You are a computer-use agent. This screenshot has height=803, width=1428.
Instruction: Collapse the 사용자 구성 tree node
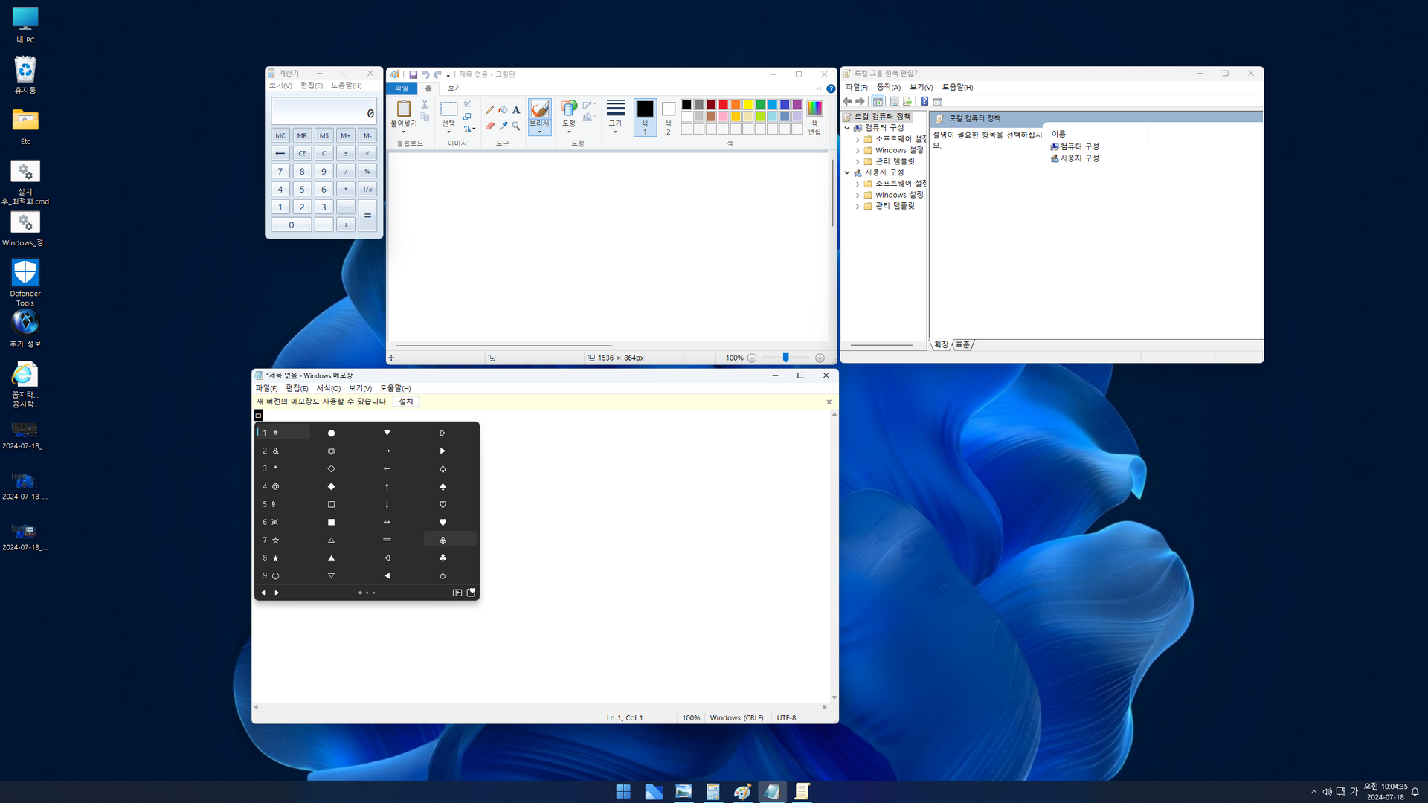847,172
